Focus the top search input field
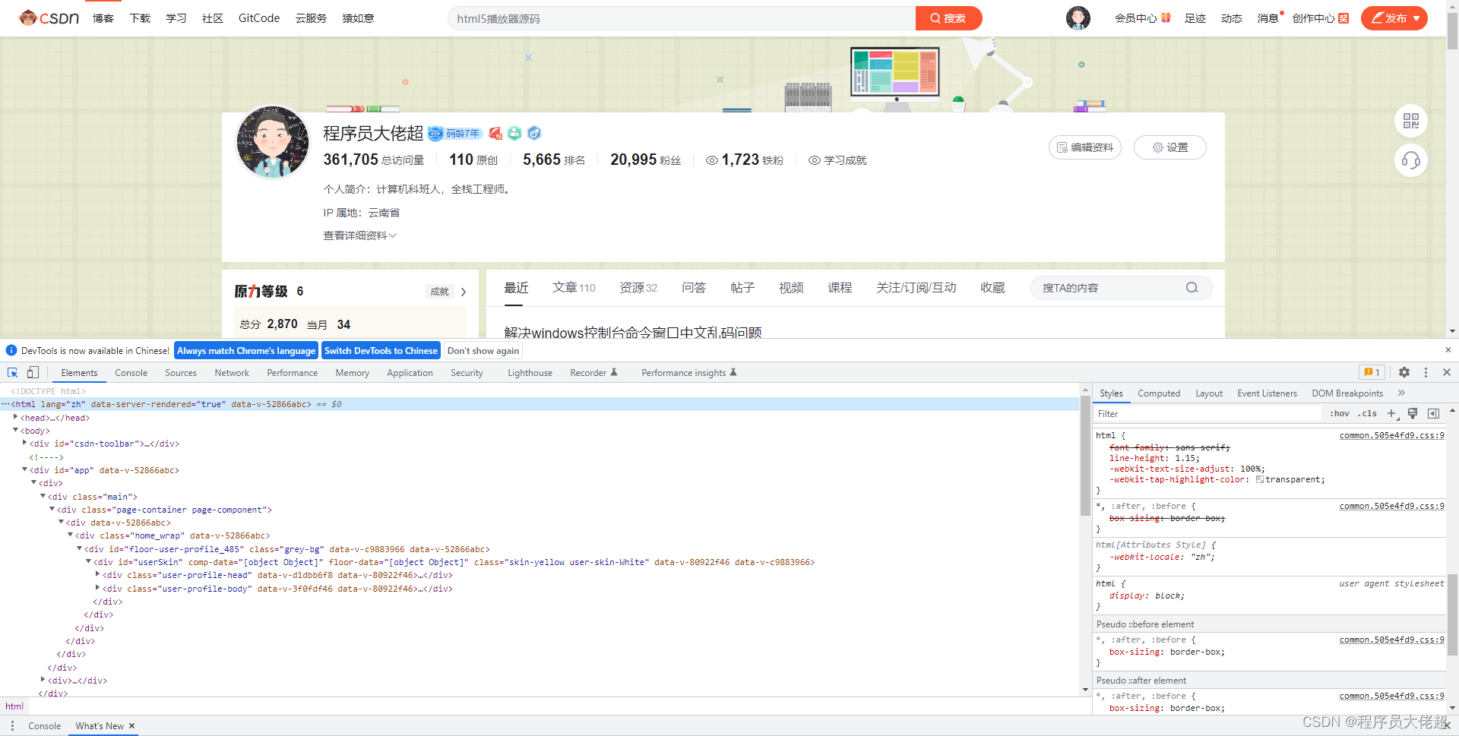 coord(682,18)
